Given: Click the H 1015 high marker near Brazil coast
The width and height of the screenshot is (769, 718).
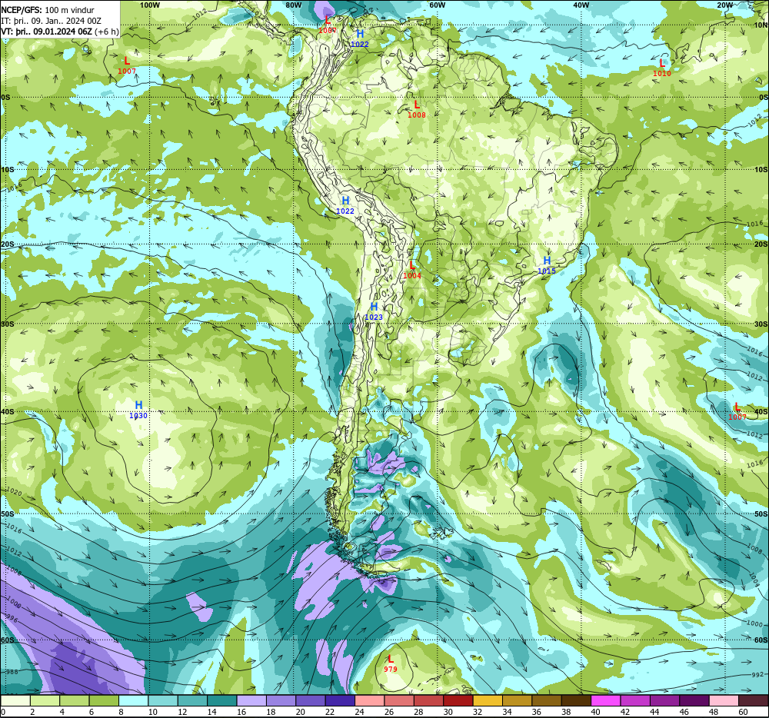Looking at the screenshot, I should click(x=547, y=265).
